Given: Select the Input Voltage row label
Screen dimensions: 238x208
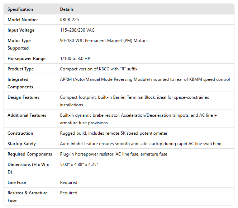Looking at the screenshot, I should 21,30.
